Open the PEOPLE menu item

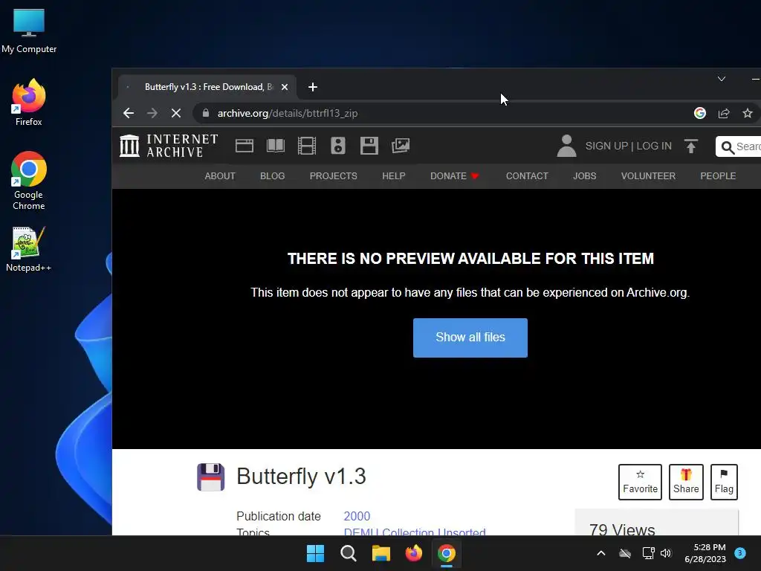pos(718,175)
